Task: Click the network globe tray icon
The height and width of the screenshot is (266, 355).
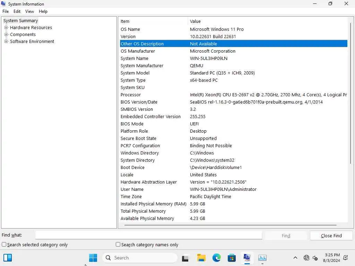Action: 306,258
